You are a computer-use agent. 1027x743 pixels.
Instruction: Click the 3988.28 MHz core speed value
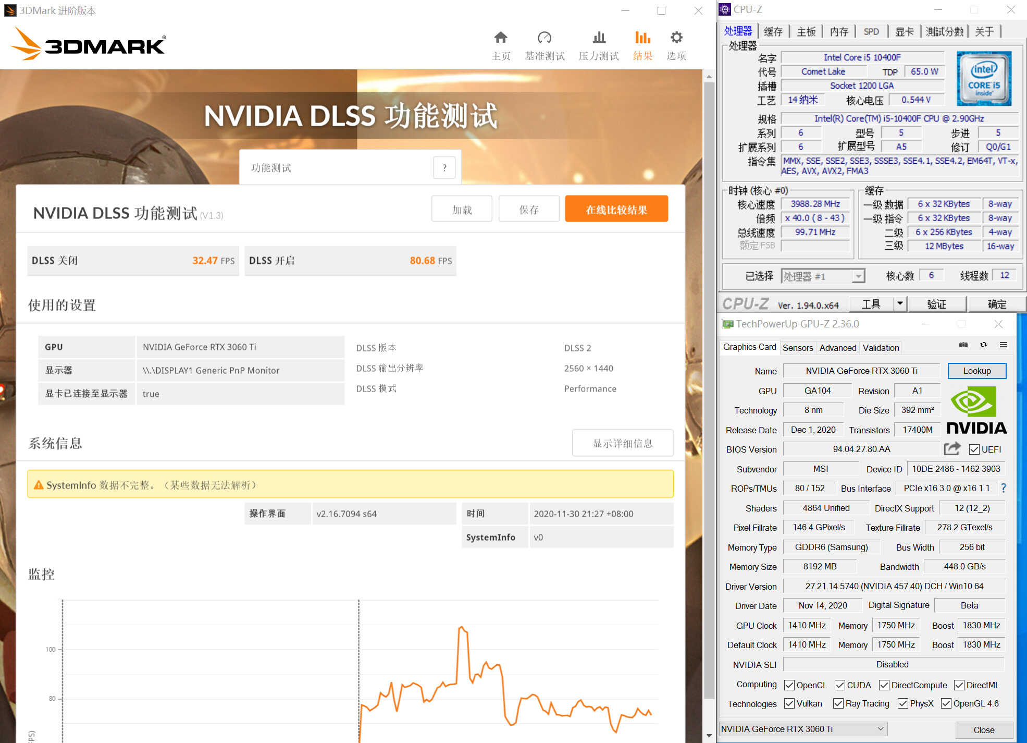(x=815, y=204)
